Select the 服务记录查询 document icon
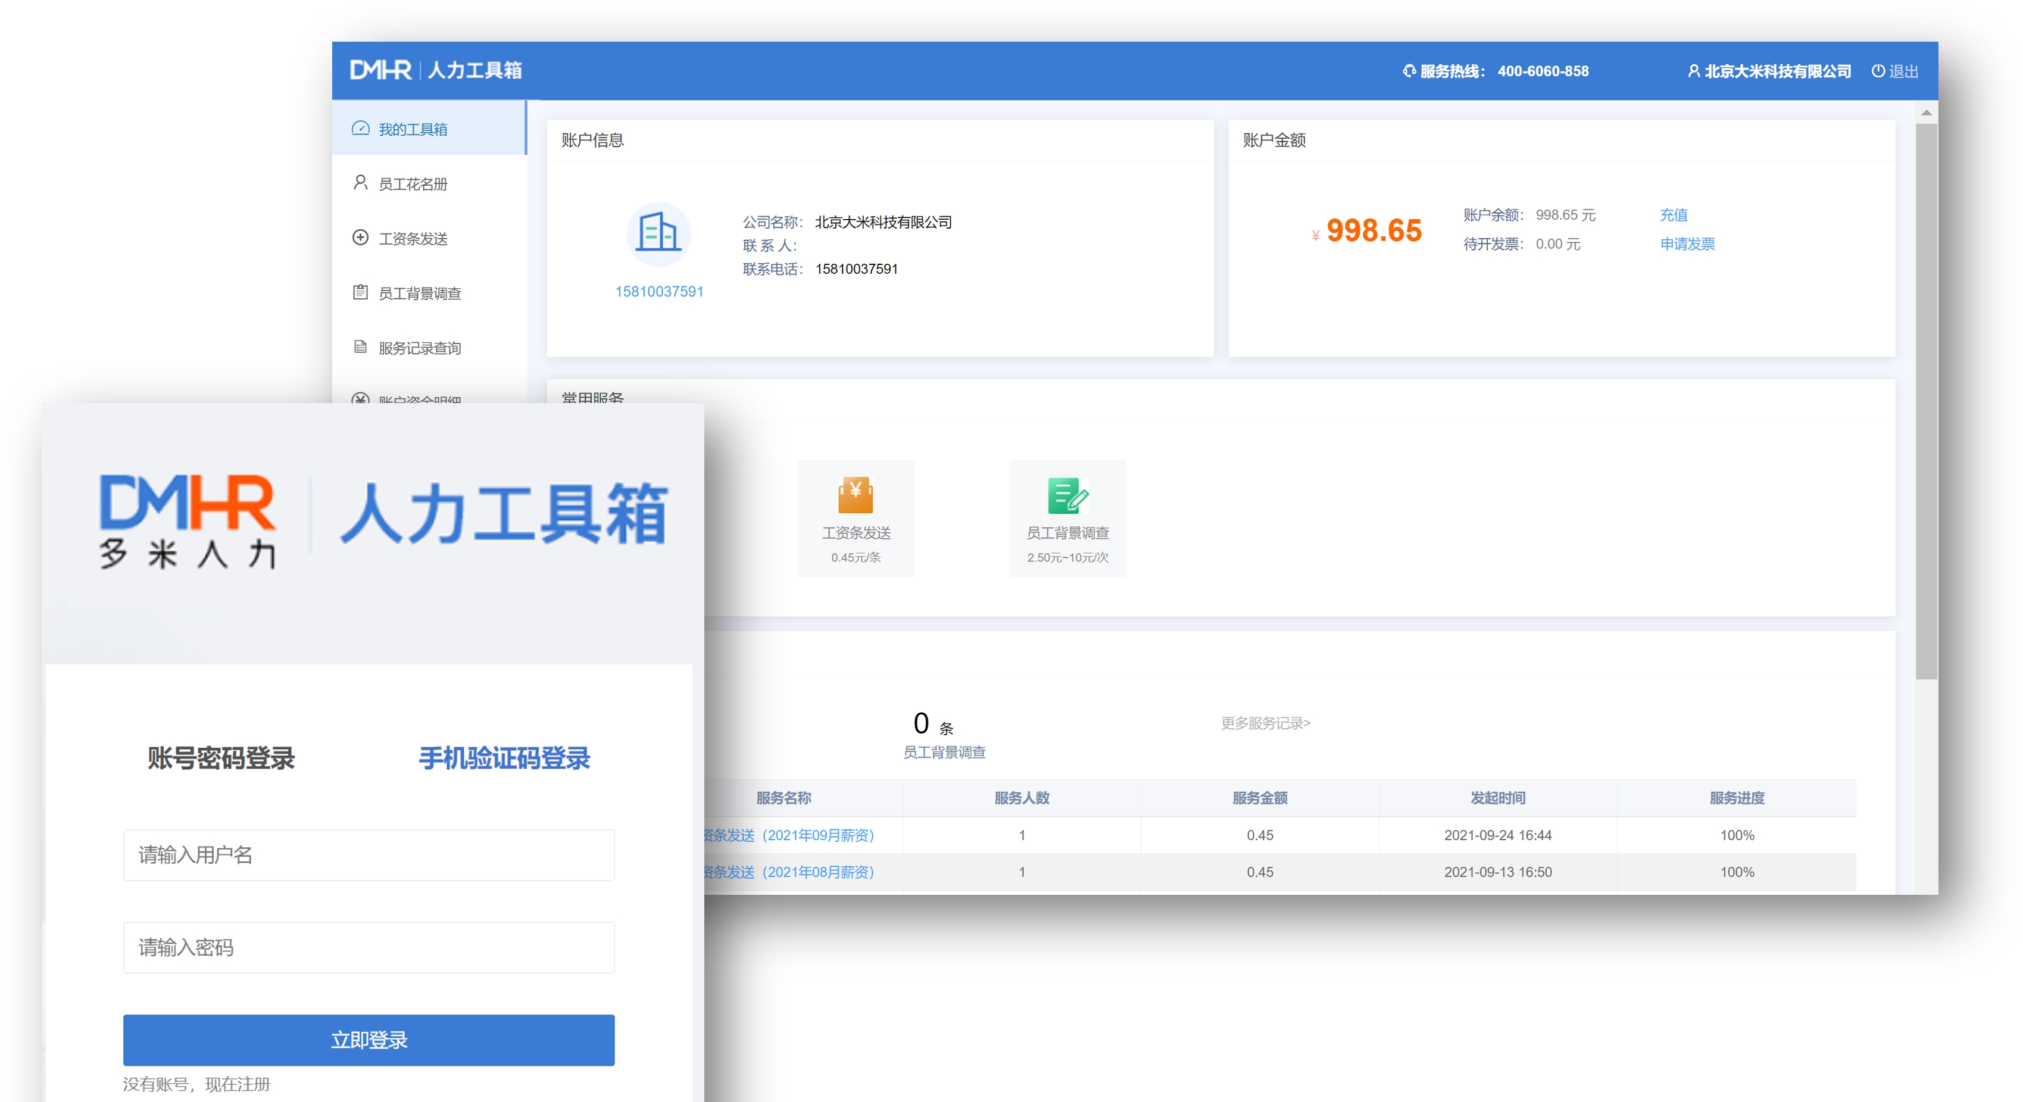This screenshot has height=1102, width=2023. point(360,347)
